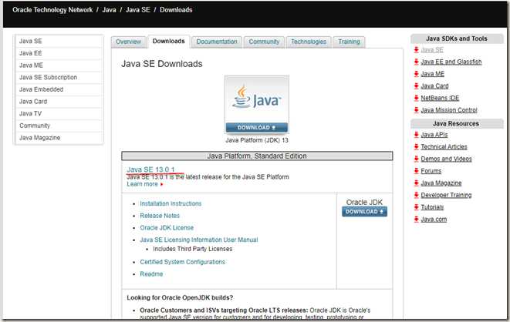Viewport: 510px width, 322px height.
Task: Select the Downloads tab
Action: (168, 42)
